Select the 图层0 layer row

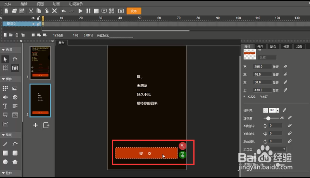[22, 24]
